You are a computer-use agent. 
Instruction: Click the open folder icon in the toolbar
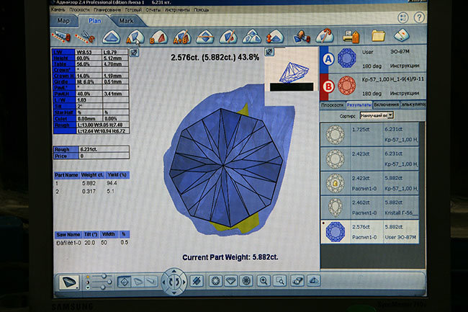(x=378, y=35)
